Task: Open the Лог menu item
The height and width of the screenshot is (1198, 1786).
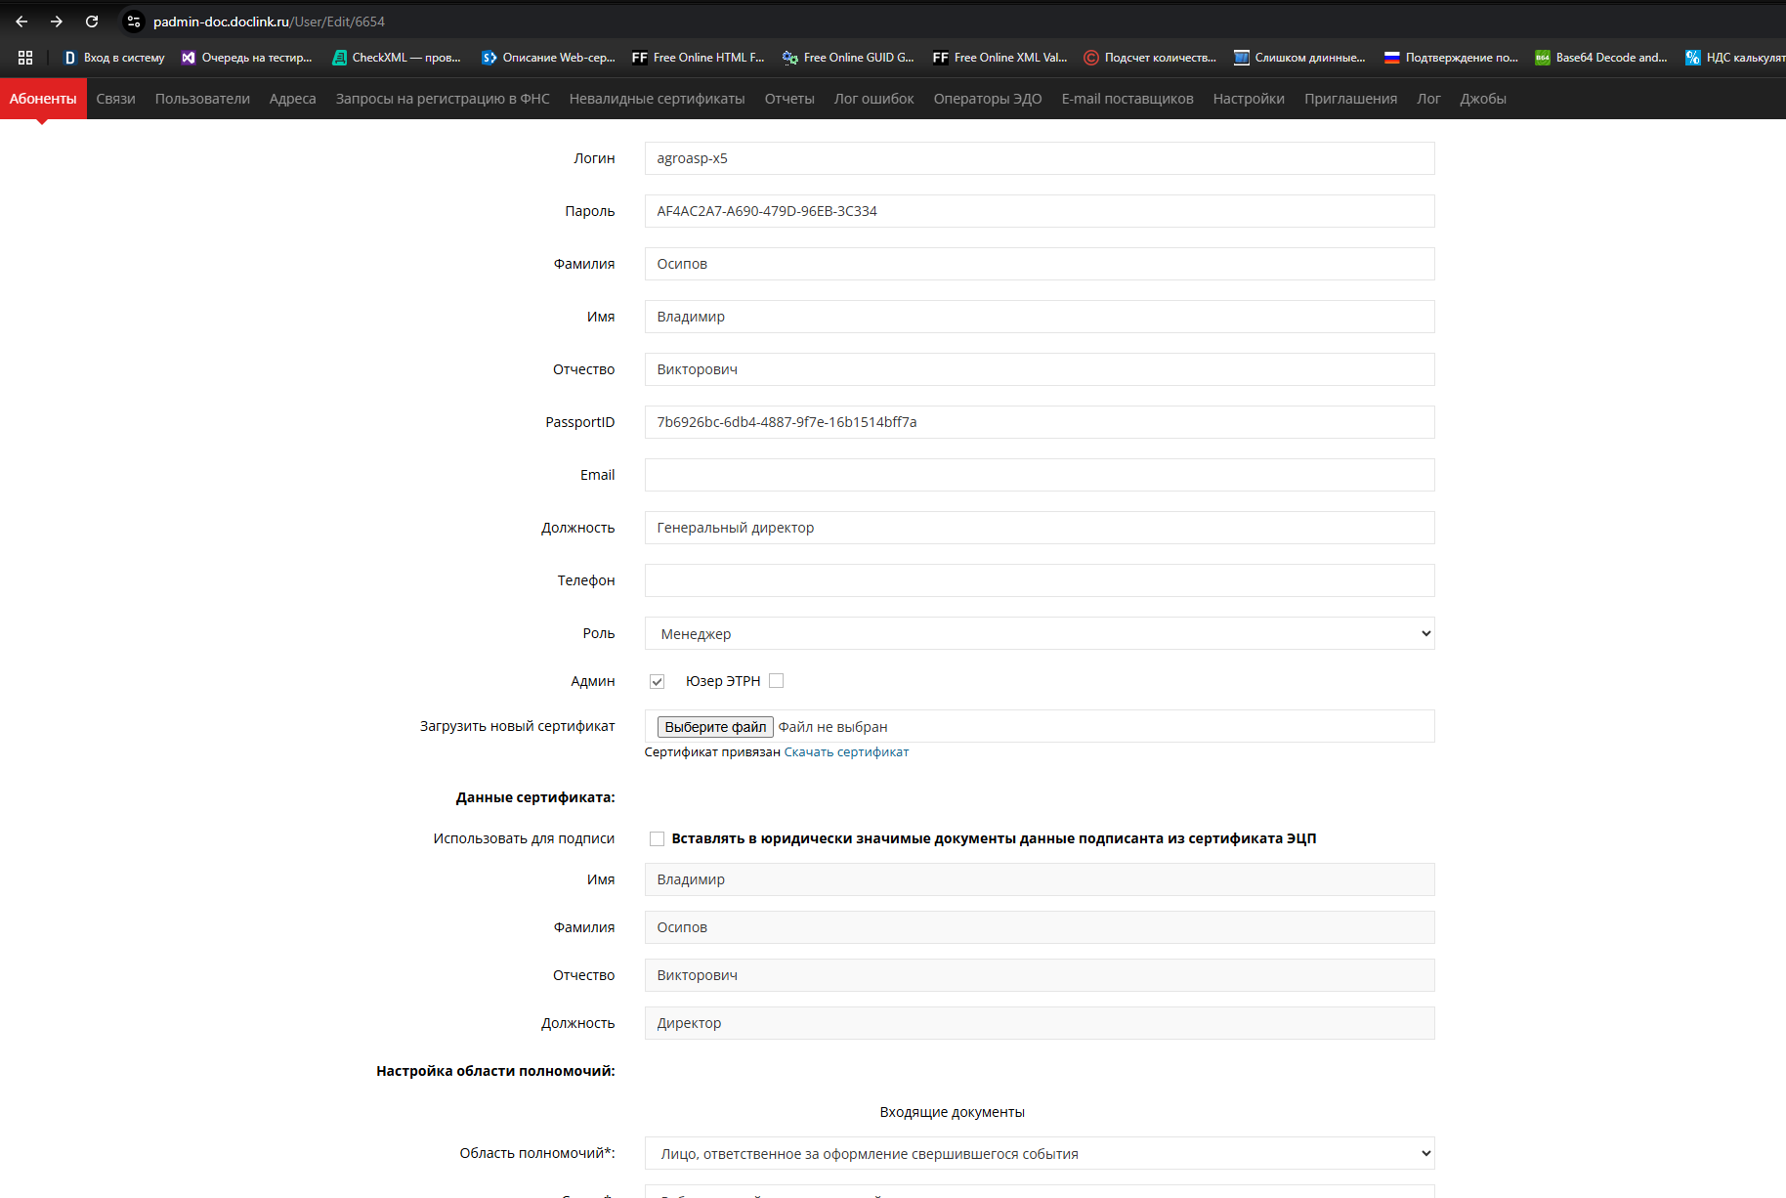Action: click(x=1428, y=99)
